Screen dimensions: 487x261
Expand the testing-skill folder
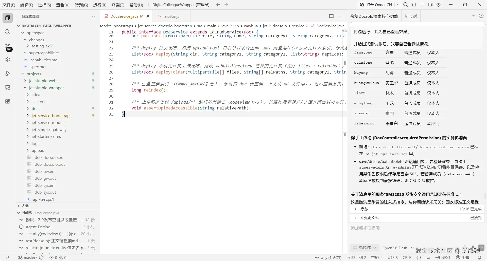coord(42,46)
